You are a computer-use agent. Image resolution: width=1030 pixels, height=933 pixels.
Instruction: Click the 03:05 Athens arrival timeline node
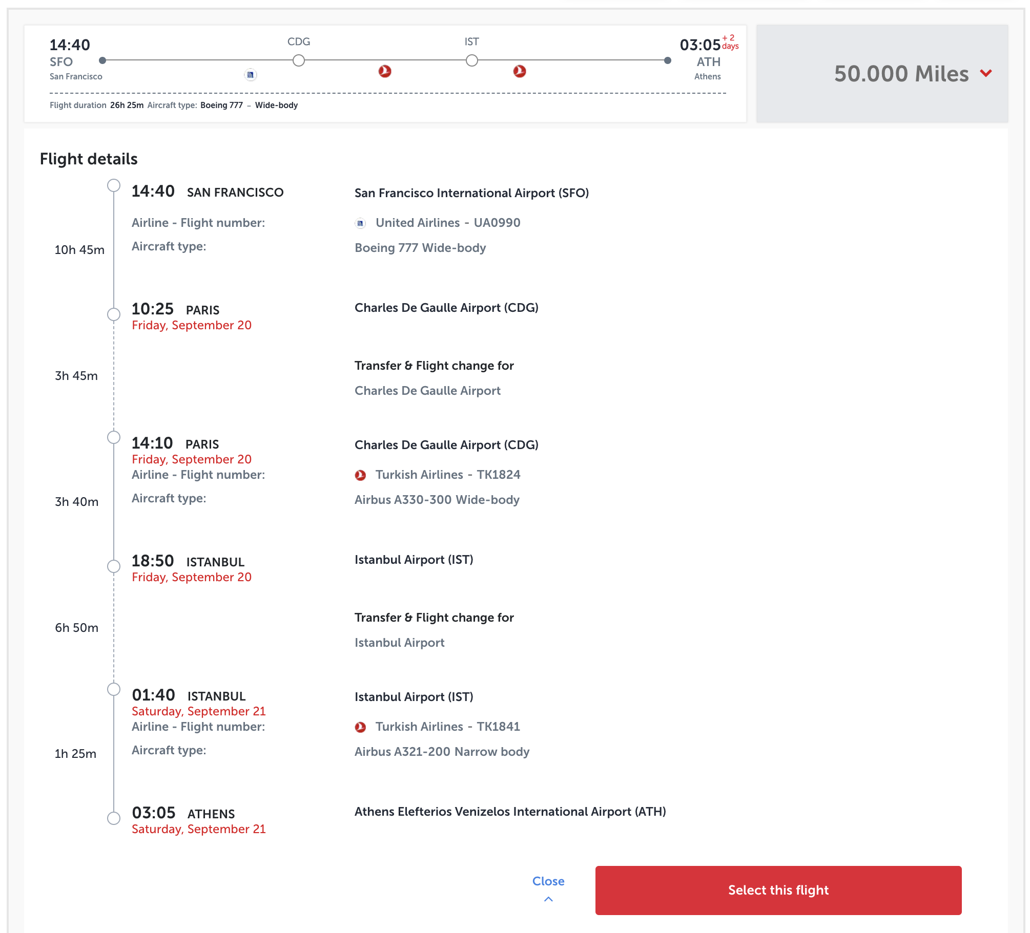coord(114,818)
